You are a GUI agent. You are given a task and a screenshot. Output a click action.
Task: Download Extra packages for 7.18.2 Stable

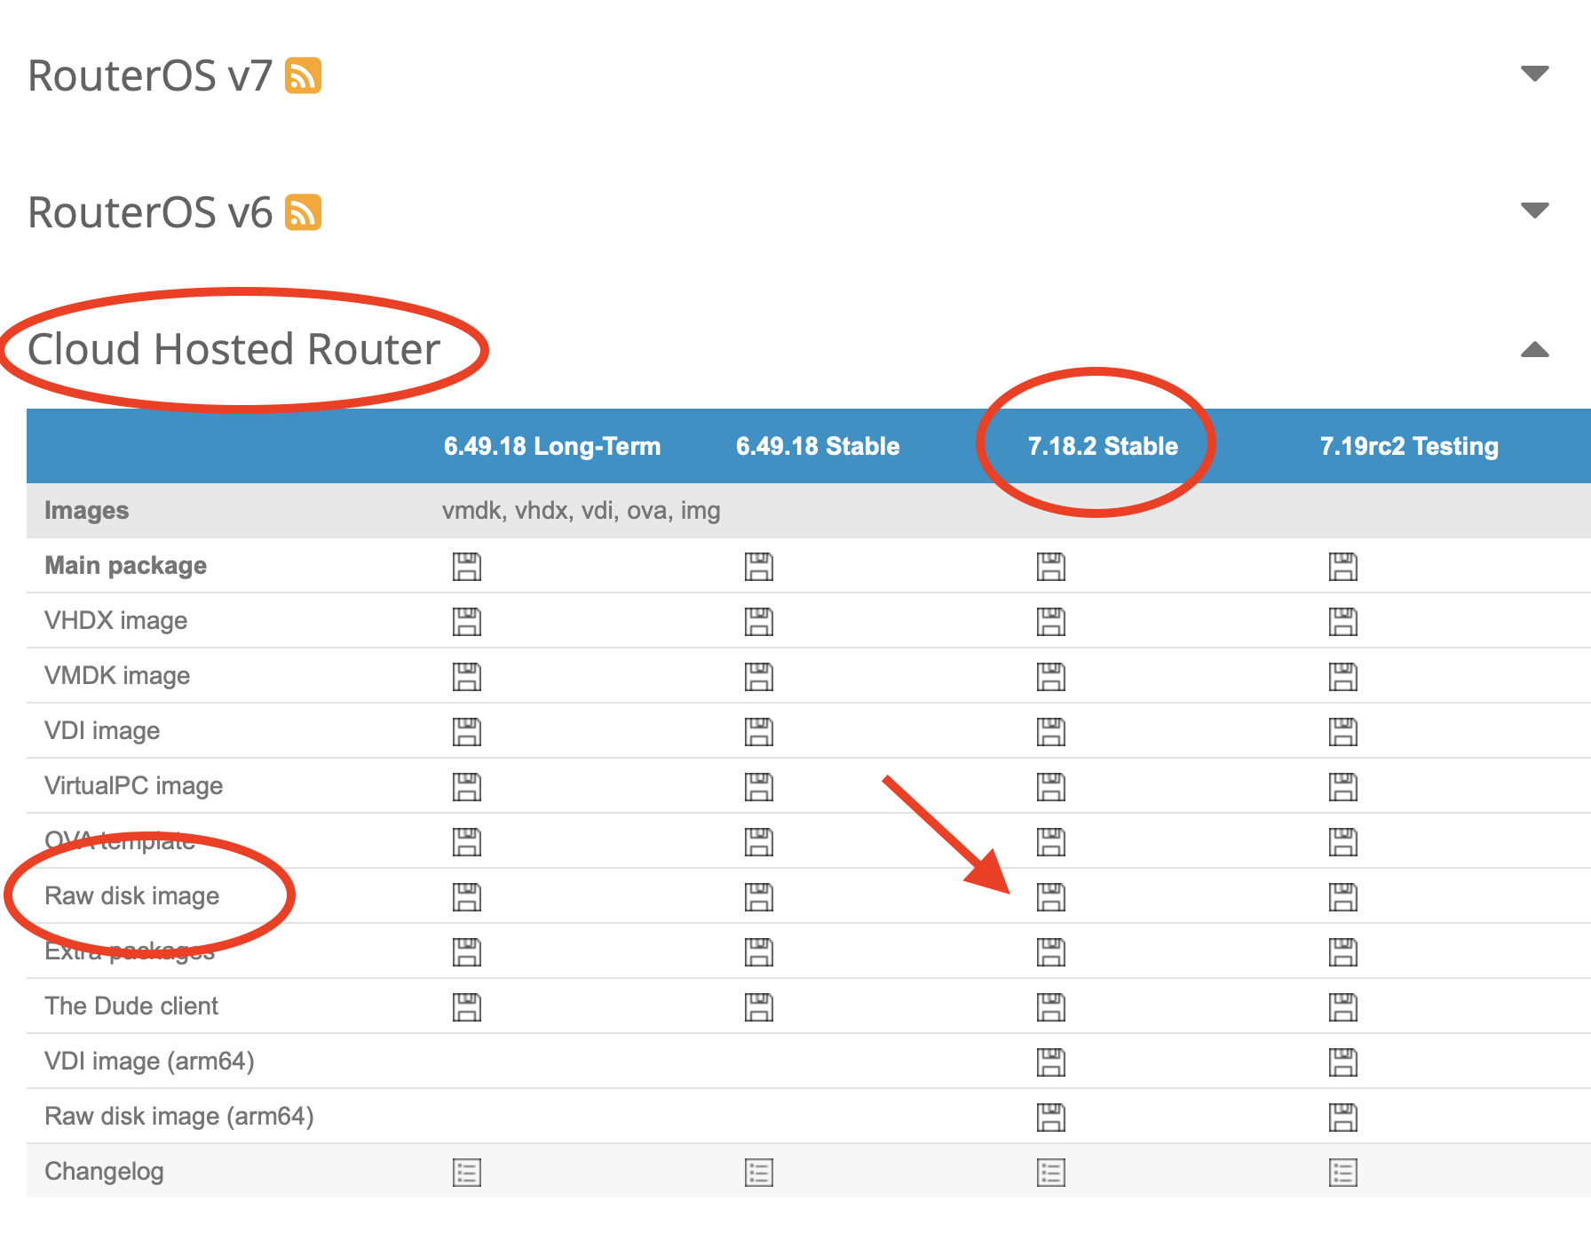1051,952
